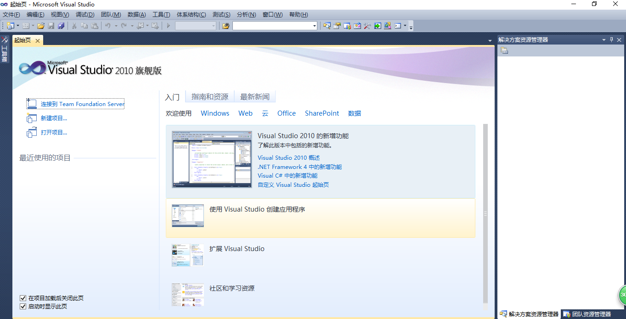Open the Visual Studio 2010 概述 link
626x319 pixels.
coord(288,157)
